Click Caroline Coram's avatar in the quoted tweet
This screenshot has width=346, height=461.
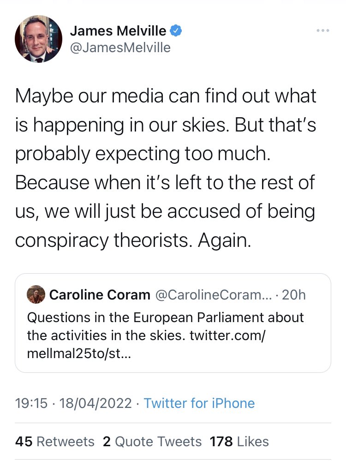click(36, 295)
